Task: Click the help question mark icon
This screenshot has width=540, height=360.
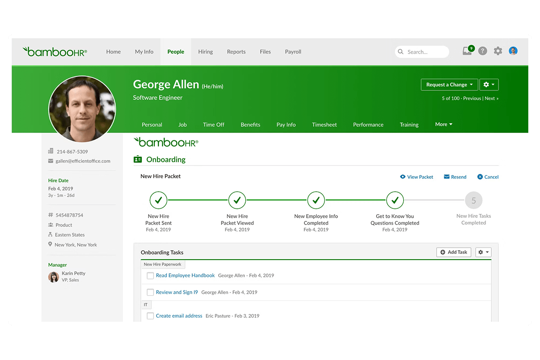Action: pos(482,51)
